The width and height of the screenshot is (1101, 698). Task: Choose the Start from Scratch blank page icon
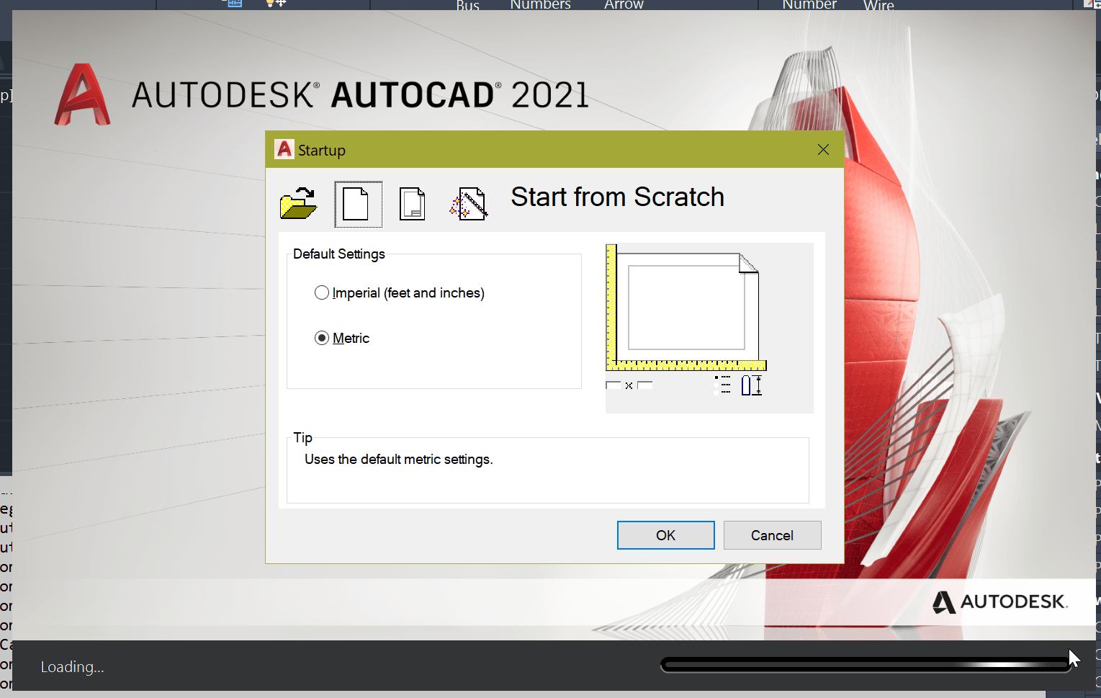coord(358,205)
